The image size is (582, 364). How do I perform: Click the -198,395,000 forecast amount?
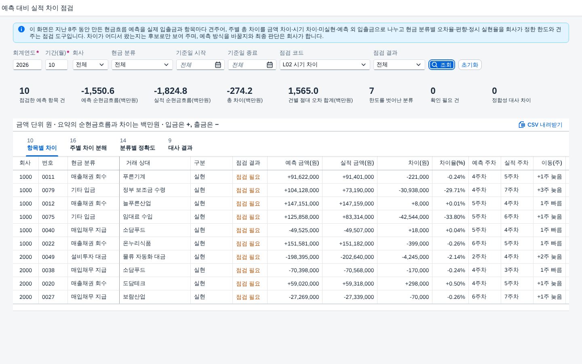302,257
